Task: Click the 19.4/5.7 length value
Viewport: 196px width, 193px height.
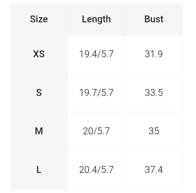Action: tap(96, 54)
